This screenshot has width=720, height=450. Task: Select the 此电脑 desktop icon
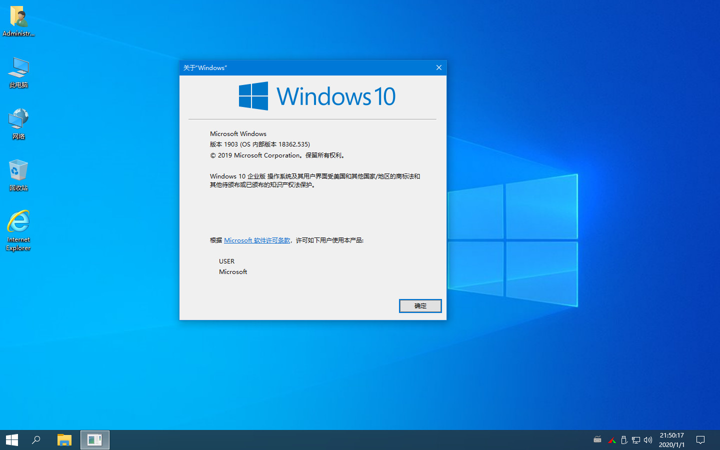(x=18, y=72)
